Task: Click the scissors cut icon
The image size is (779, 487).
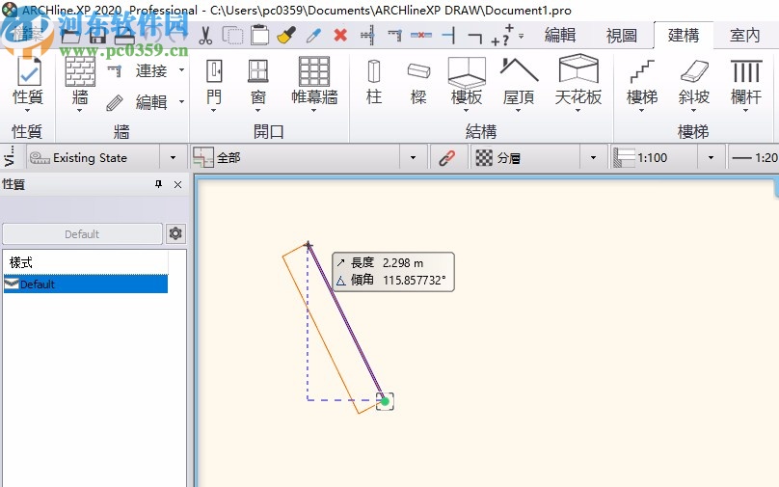Action: [205, 36]
